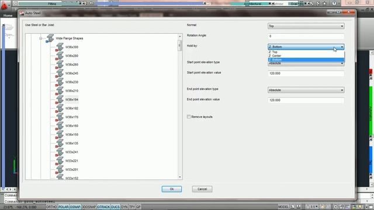Viewport: 374px width, 210px height.
Task: Click the steel shape icon beside W36x245
Action: [x=60, y=73]
